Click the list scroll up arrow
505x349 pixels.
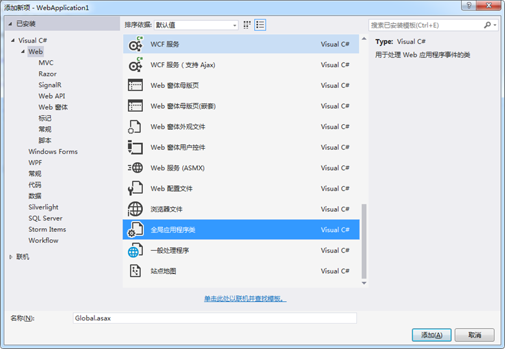(x=364, y=39)
